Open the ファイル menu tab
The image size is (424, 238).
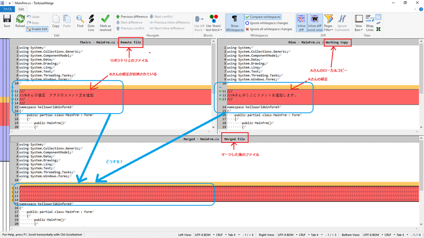click(x=7, y=9)
